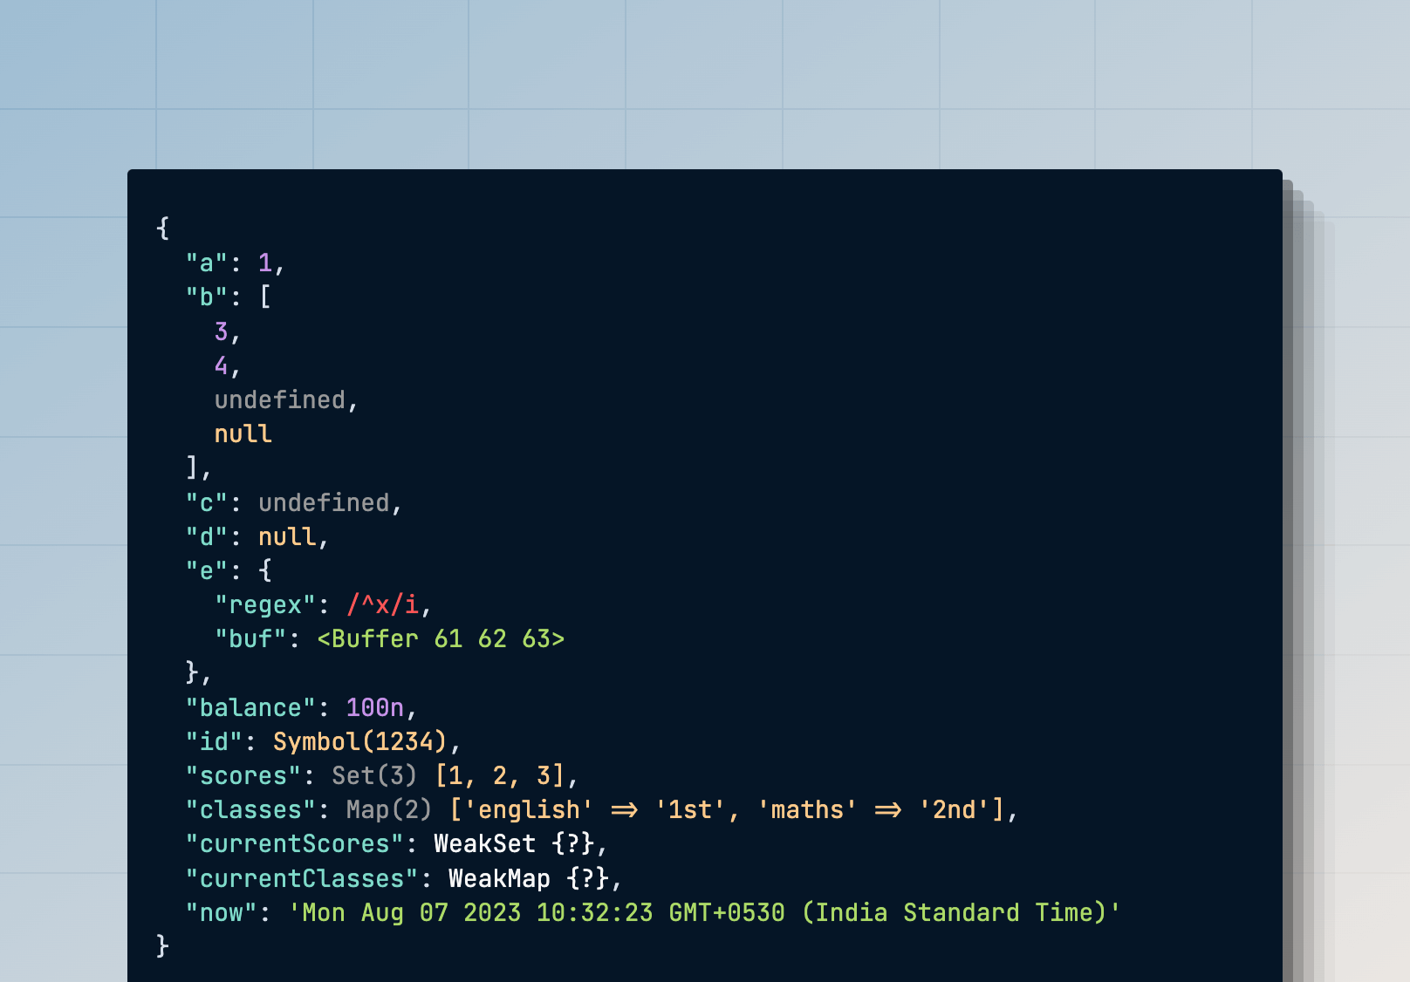Click the green Buffer 61 62 63 value

[441, 639]
